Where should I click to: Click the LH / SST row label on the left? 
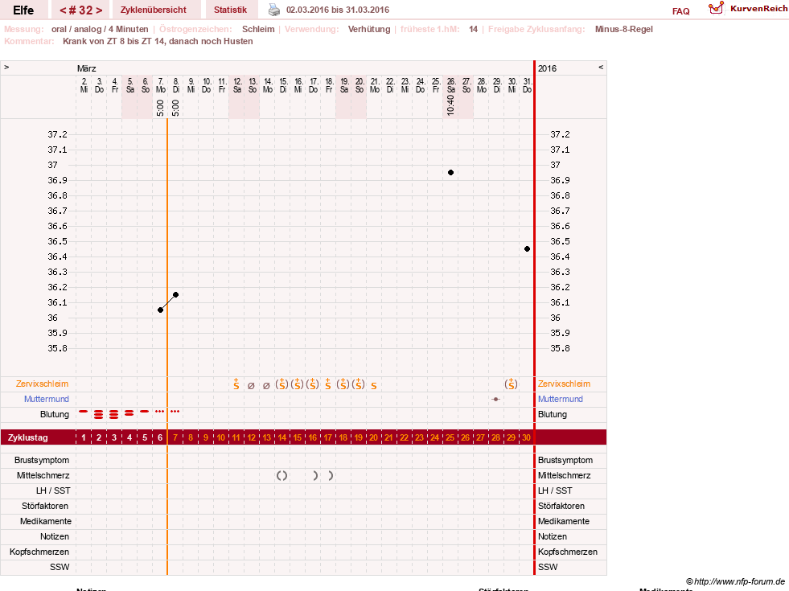53,490
